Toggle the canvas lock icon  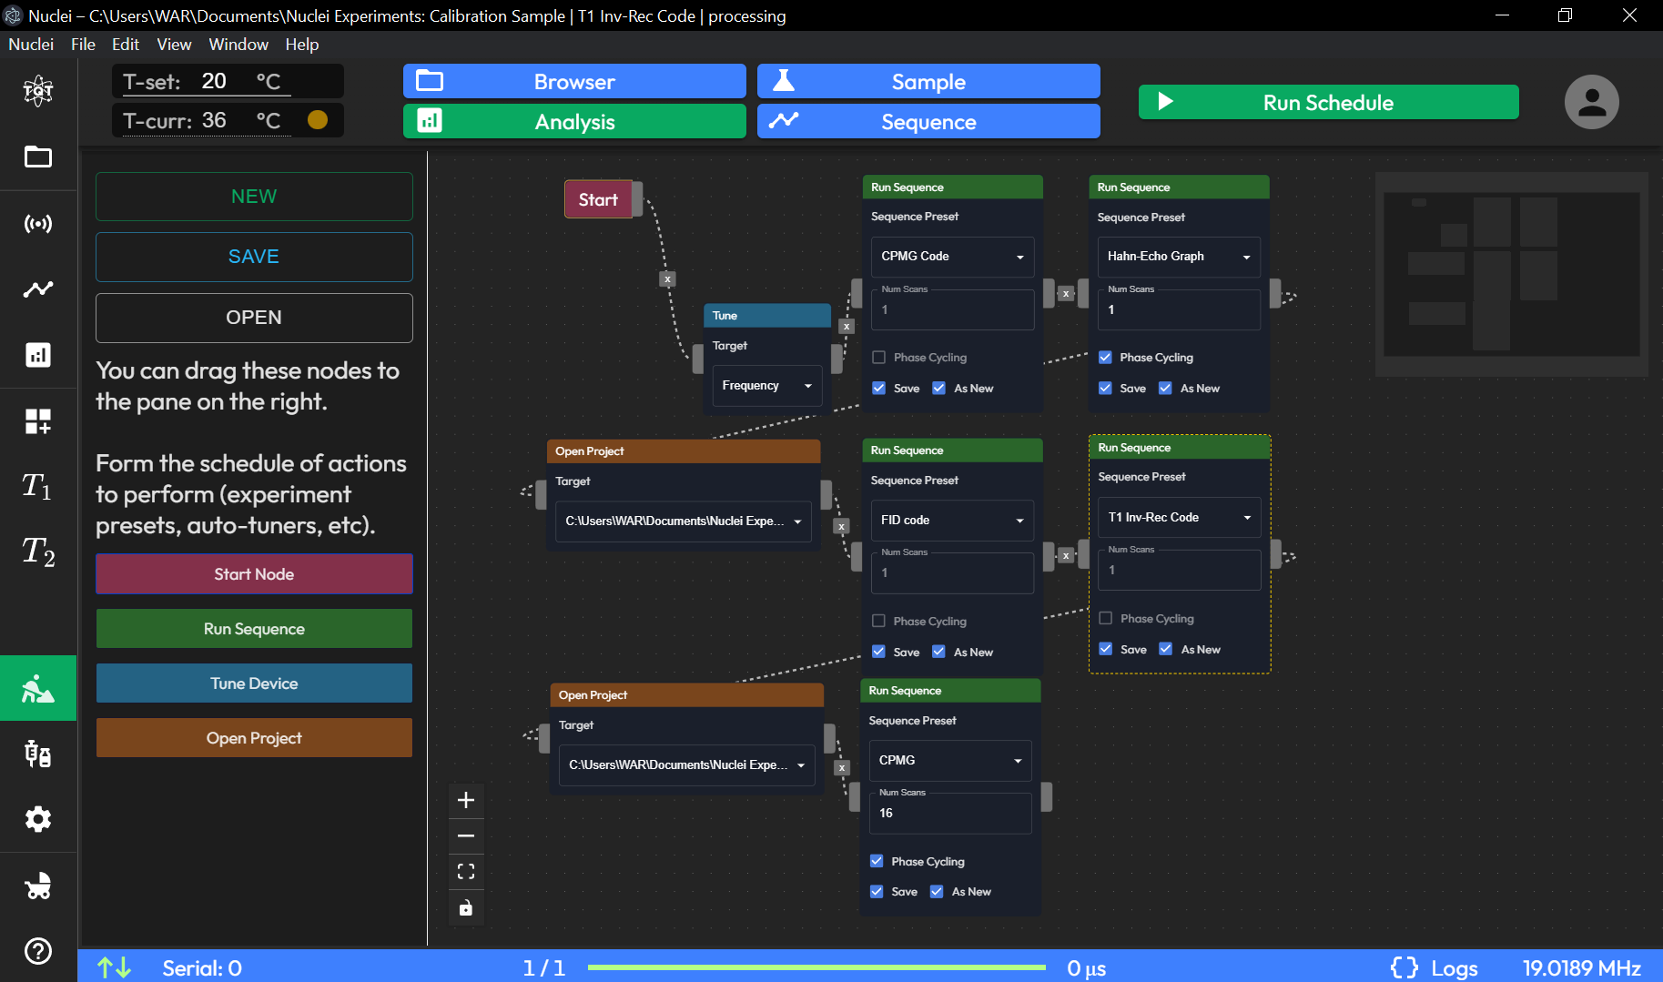pyautogui.click(x=466, y=907)
